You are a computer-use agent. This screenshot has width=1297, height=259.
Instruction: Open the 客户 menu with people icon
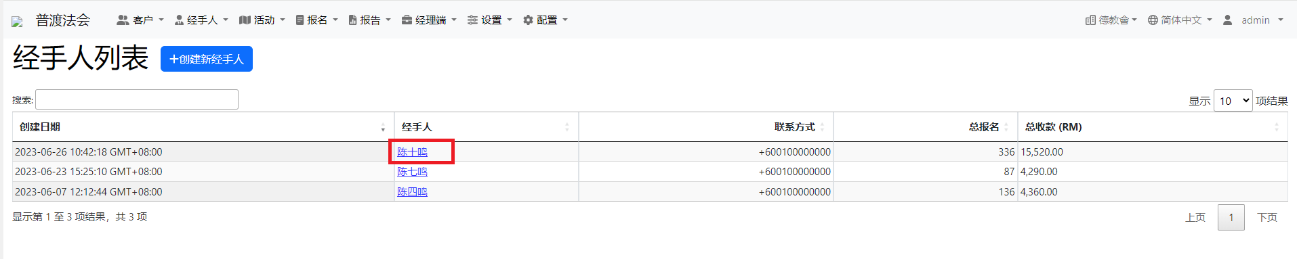pos(140,20)
